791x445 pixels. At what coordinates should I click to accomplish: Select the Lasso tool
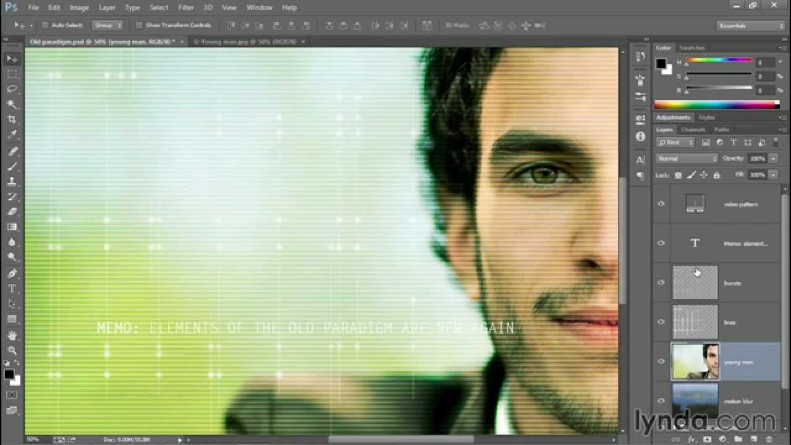tap(12, 89)
